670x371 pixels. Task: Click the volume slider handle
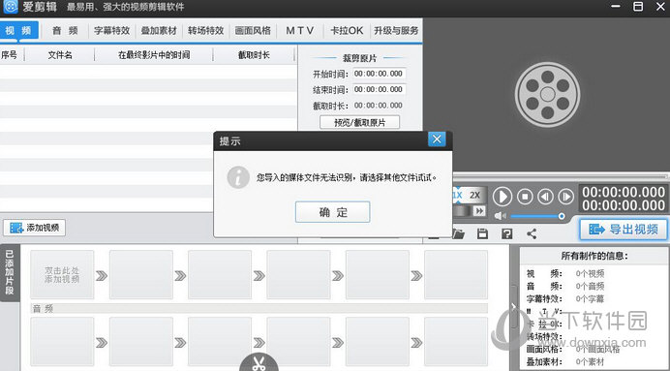(x=562, y=216)
